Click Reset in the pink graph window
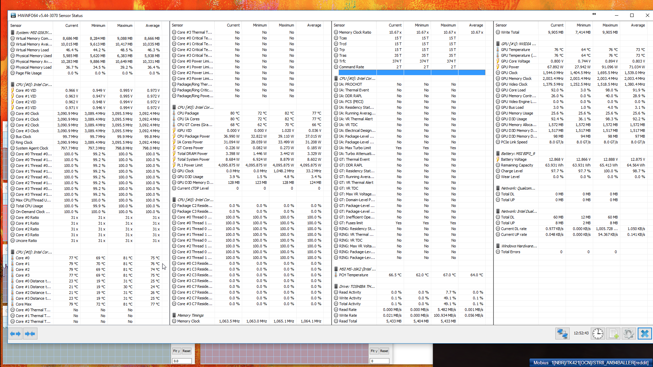 (384, 351)
